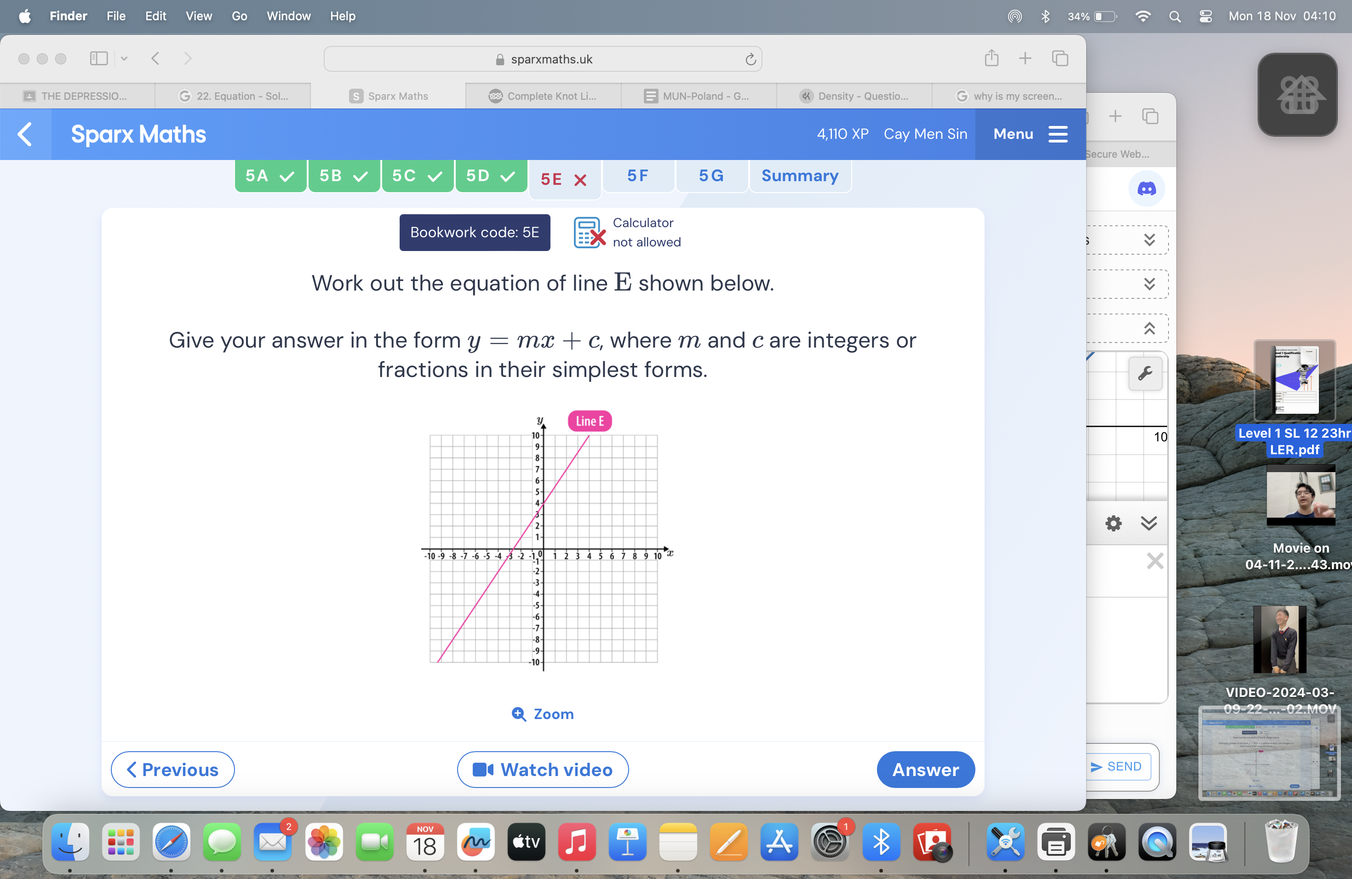This screenshot has width=1352, height=879.
Task: Switch to Complete Knot Li... tab
Action: pyautogui.click(x=543, y=96)
